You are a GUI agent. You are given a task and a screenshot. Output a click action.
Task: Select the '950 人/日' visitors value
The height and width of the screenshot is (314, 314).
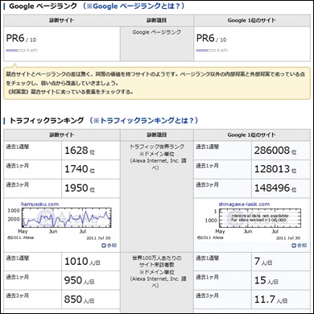coord(79,280)
